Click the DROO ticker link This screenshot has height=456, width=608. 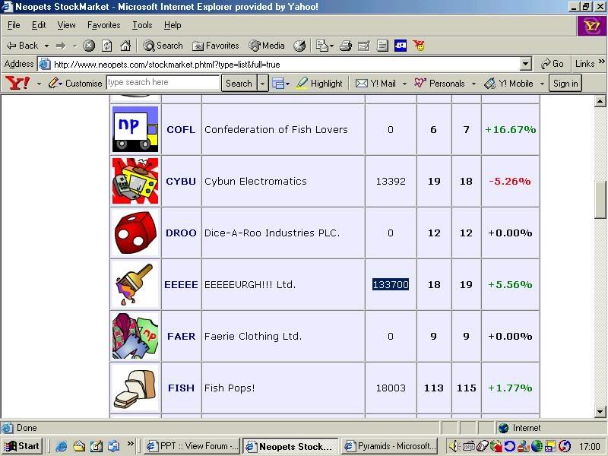181,233
